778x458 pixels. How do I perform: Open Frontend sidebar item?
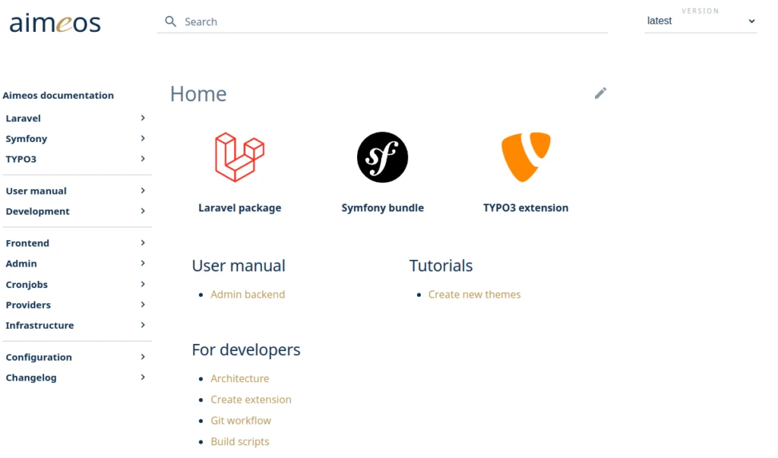(27, 243)
